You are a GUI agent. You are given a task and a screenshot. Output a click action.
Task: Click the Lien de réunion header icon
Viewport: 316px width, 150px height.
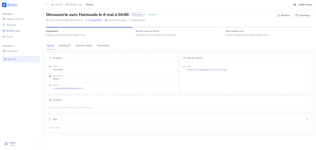pos(184,58)
